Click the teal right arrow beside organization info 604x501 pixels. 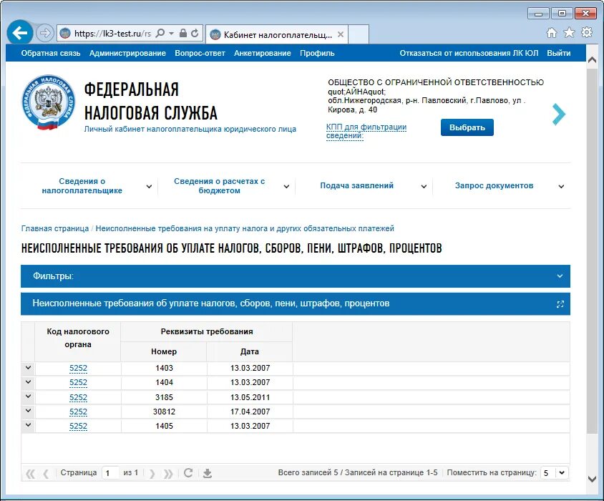[x=558, y=114]
